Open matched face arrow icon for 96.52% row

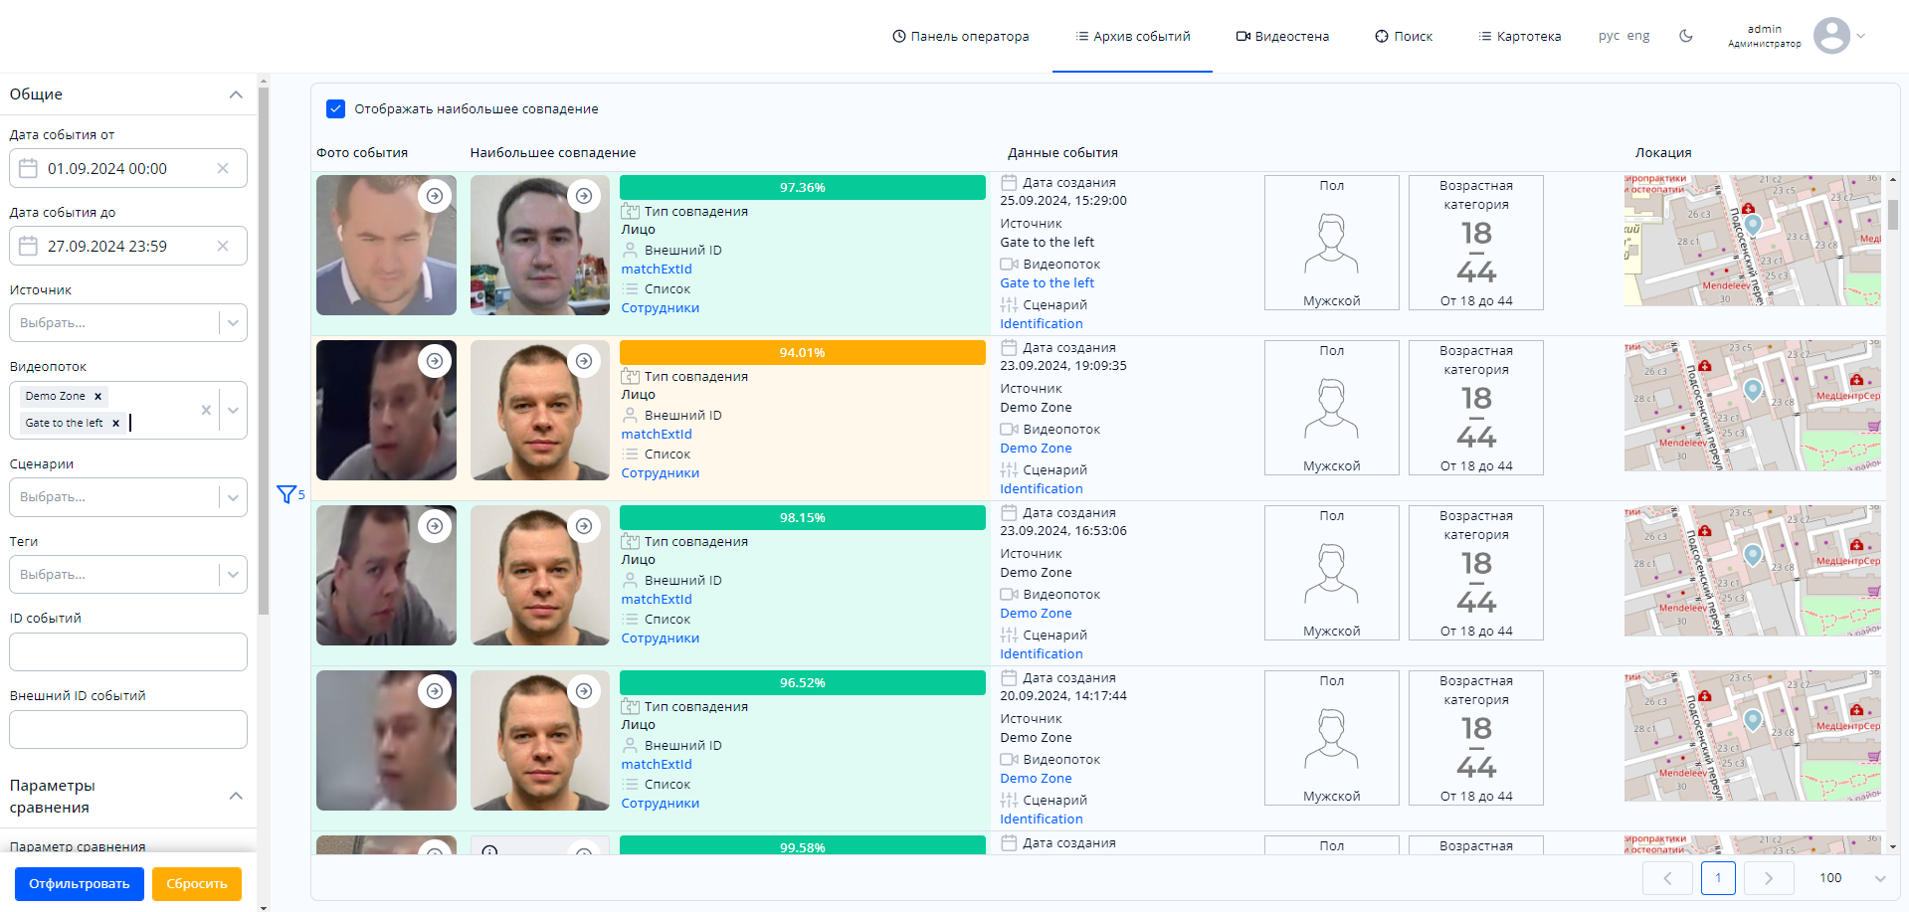584,691
